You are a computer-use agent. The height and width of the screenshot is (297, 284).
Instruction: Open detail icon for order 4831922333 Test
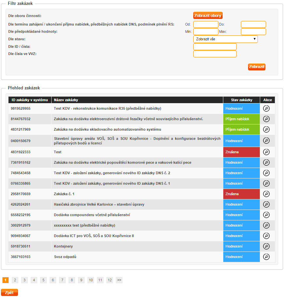point(266,152)
